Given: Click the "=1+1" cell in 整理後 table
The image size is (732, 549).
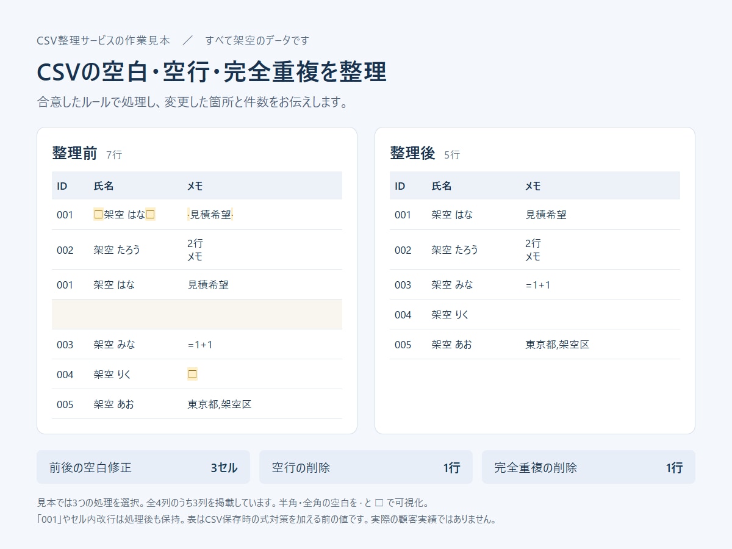Looking at the screenshot, I should pos(538,285).
